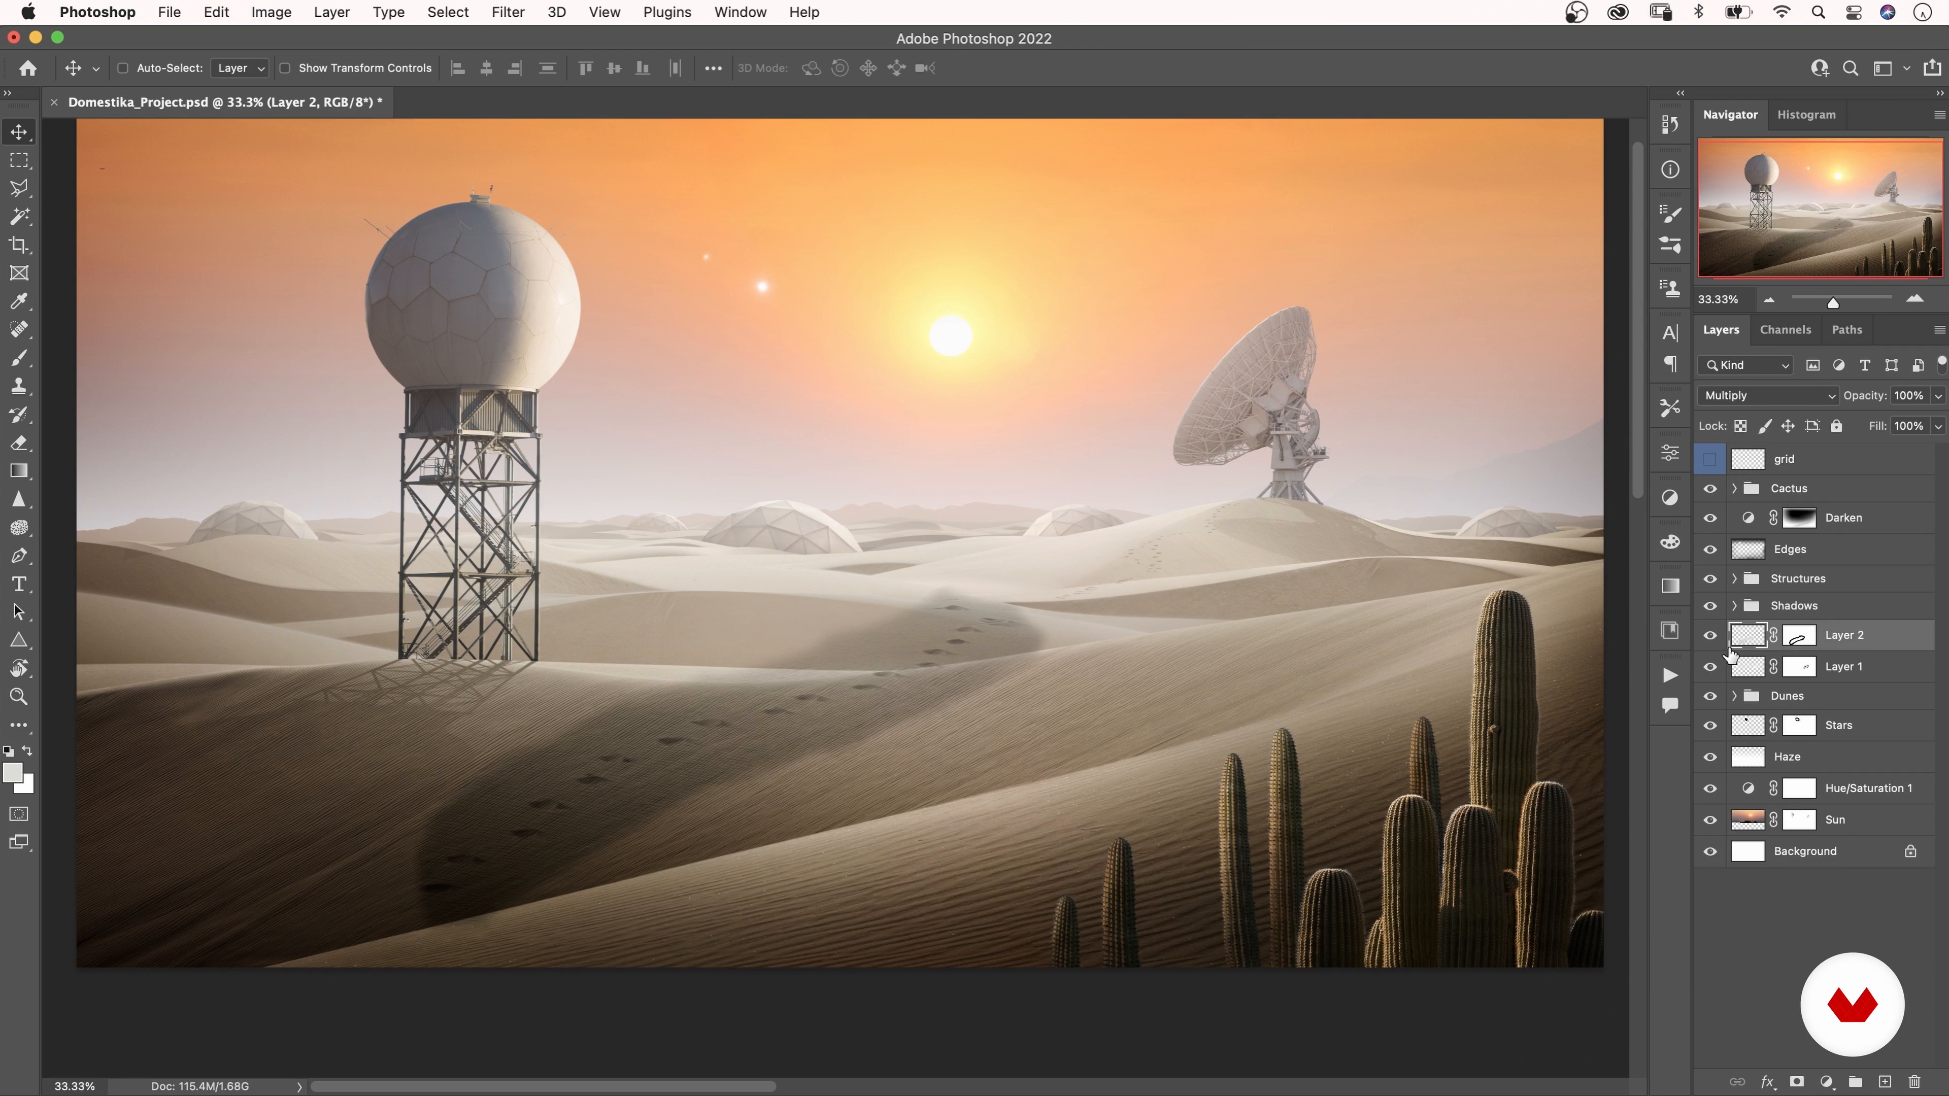Viewport: 1949px width, 1096px height.
Task: Select the Brush tool
Action: [19, 358]
